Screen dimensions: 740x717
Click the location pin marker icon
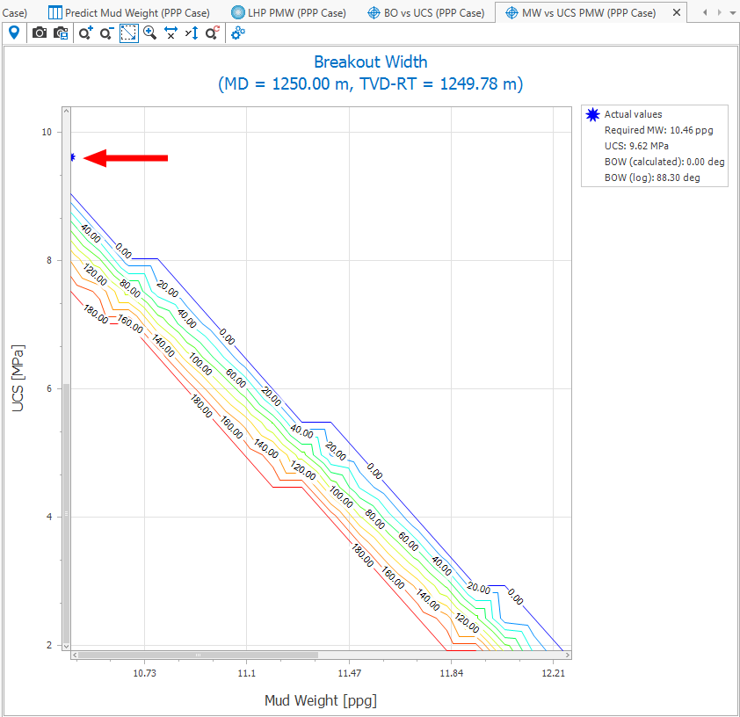tap(14, 33)
